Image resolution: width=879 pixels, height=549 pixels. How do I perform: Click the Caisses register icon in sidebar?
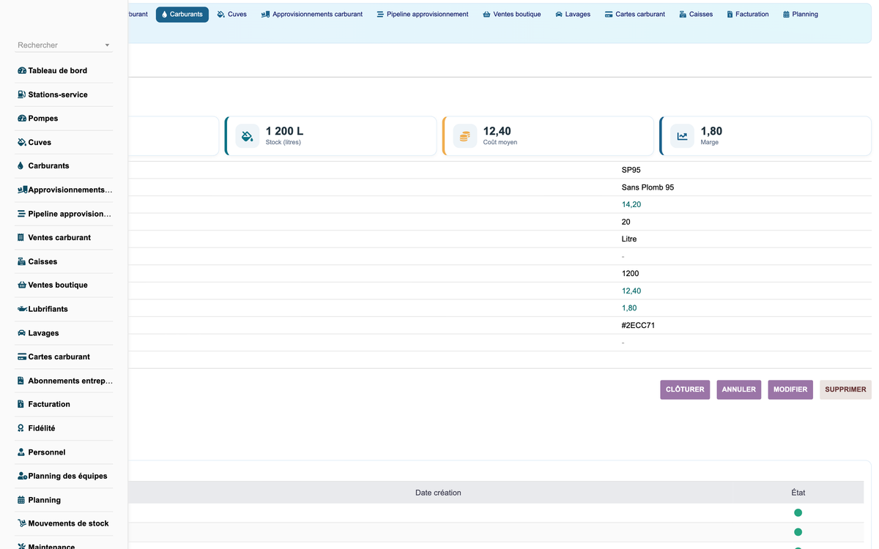[x=22, y=261]
